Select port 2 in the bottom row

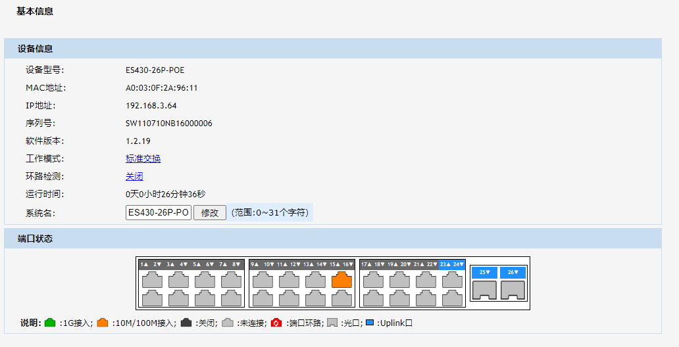point(152,298)
